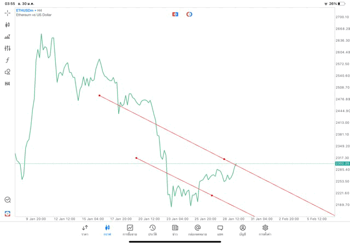Viewport: 350px width, 245px height.
Task: Open the ข่าว (News) tab
Action: pos(175,230)
